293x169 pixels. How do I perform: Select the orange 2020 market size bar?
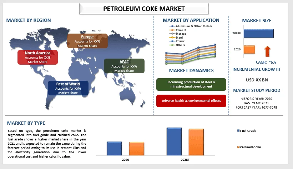tap(249, 49)
